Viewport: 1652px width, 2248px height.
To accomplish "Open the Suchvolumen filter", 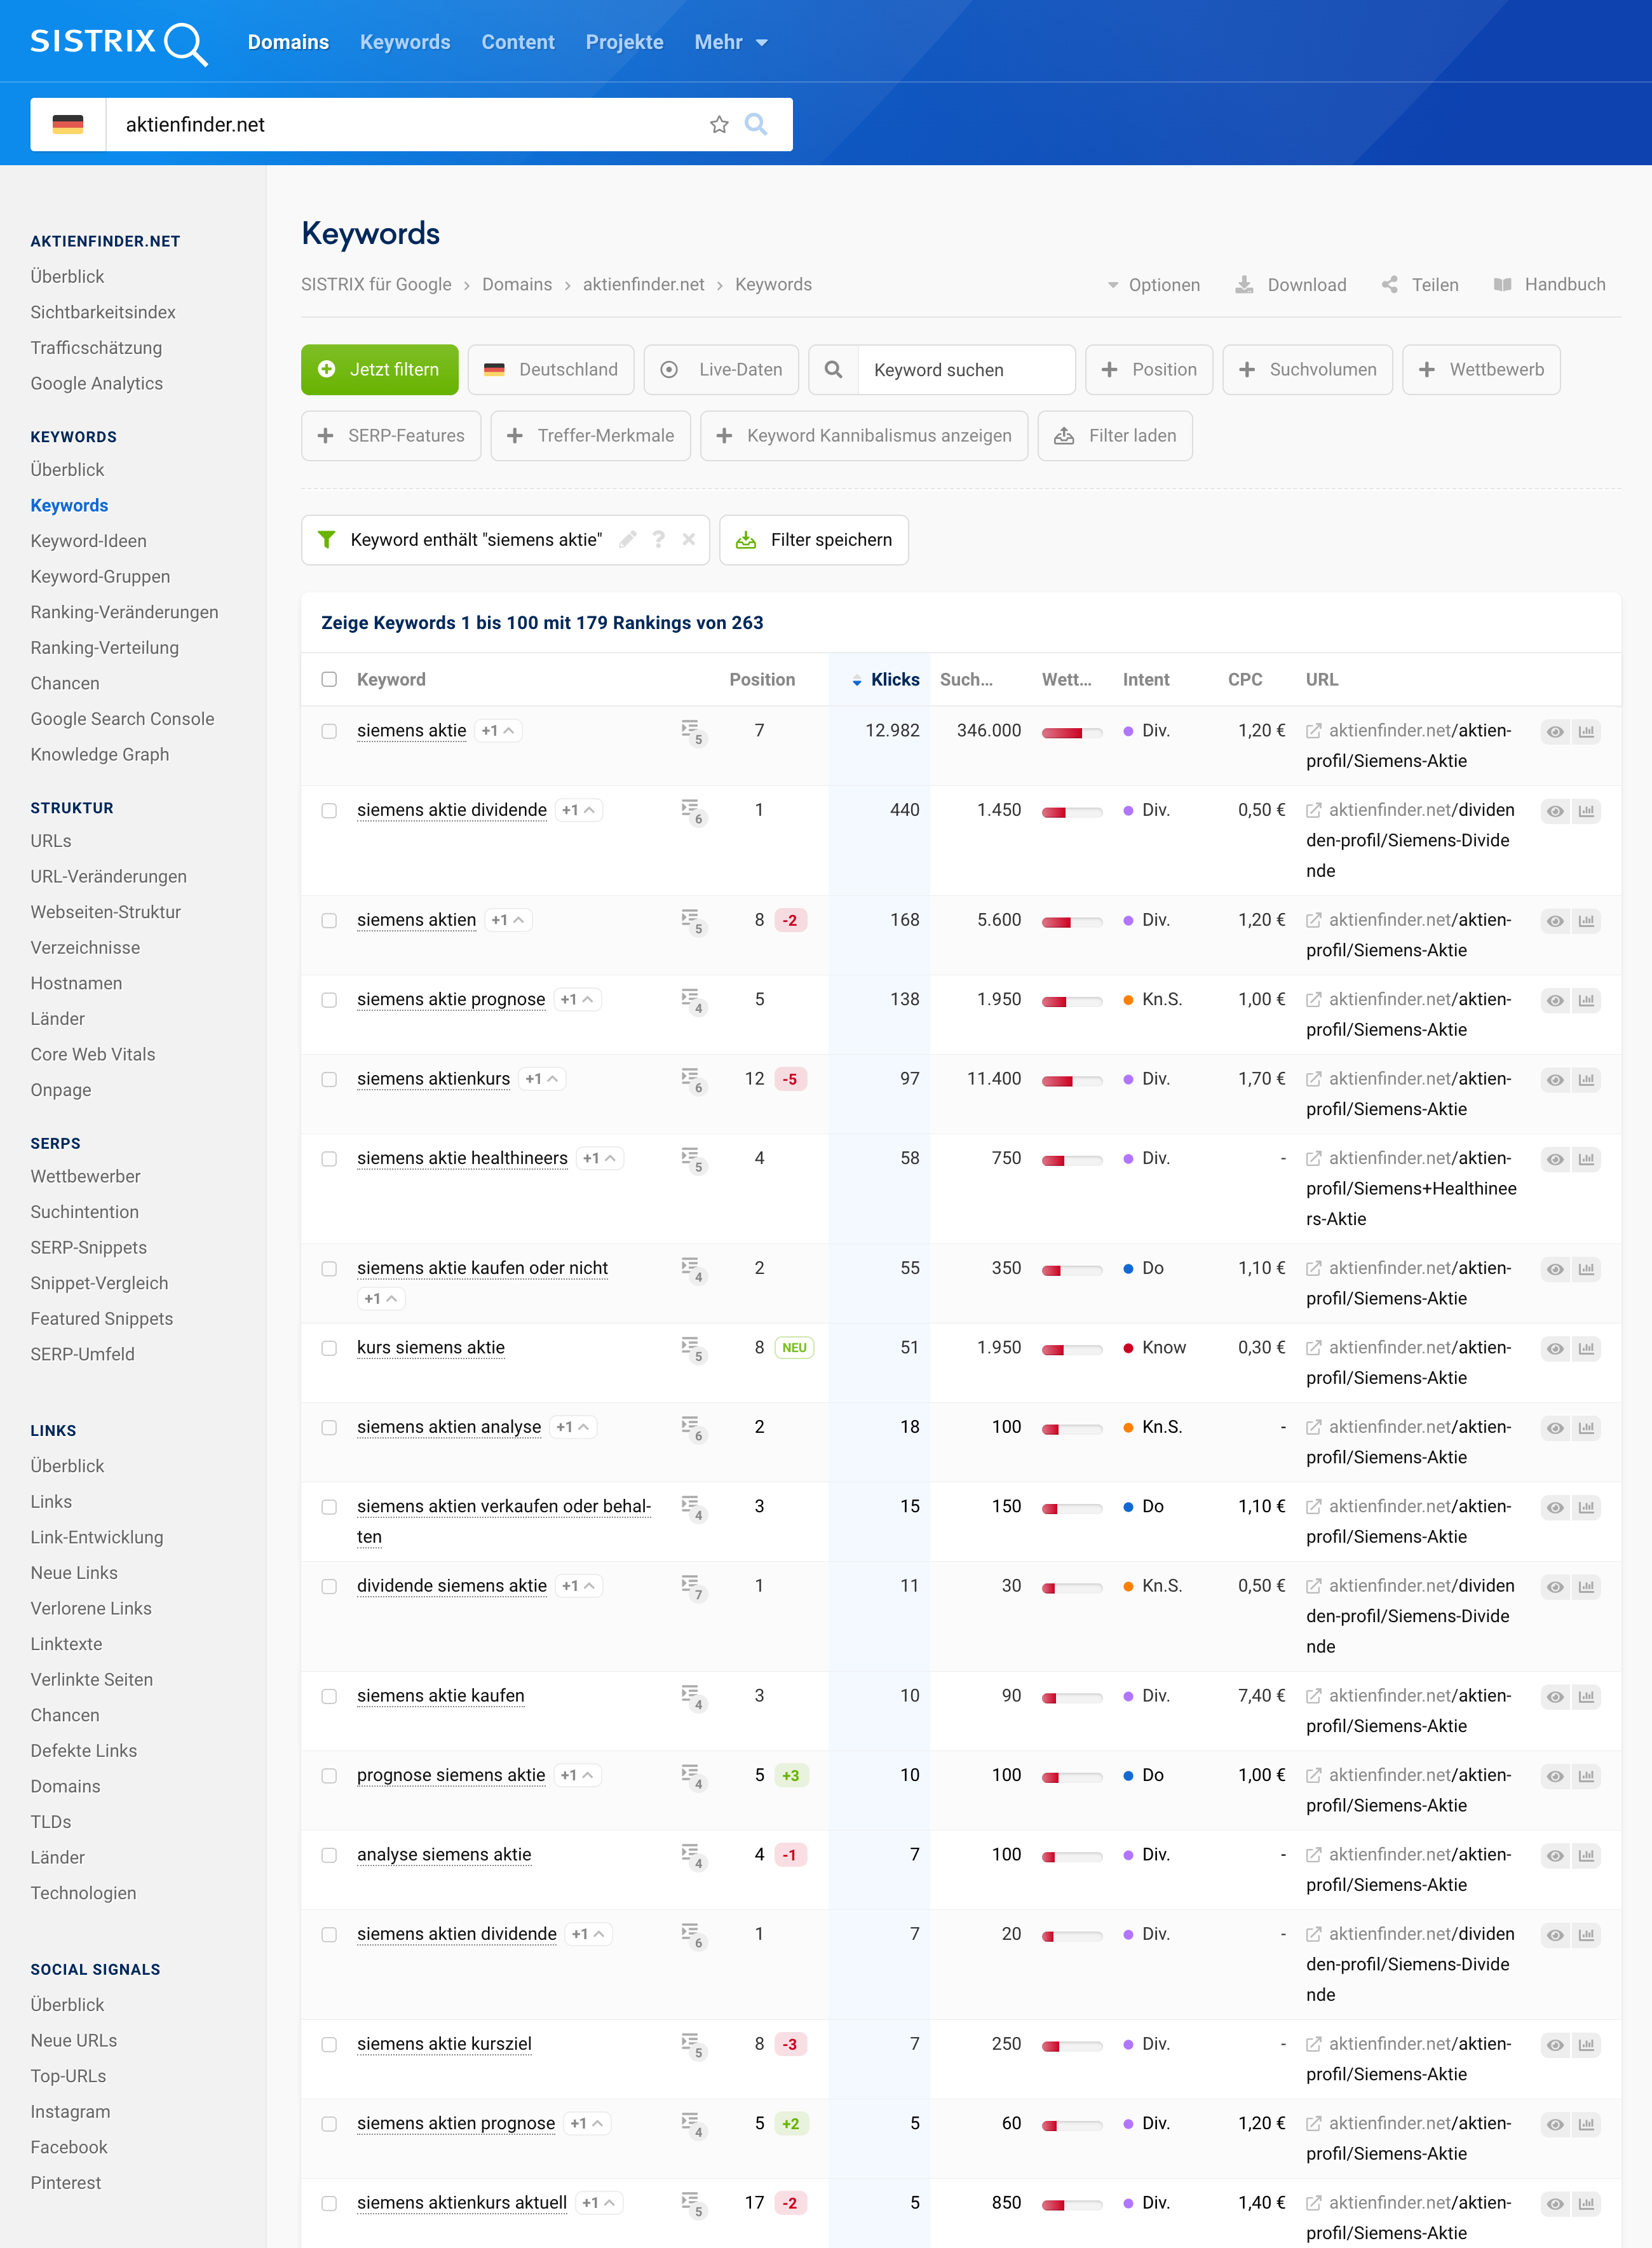I will (1308, 370).
